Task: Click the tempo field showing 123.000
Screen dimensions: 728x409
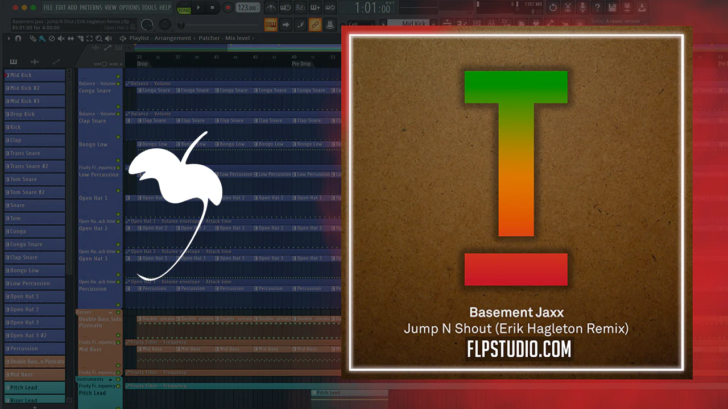Action: point(248,8)
